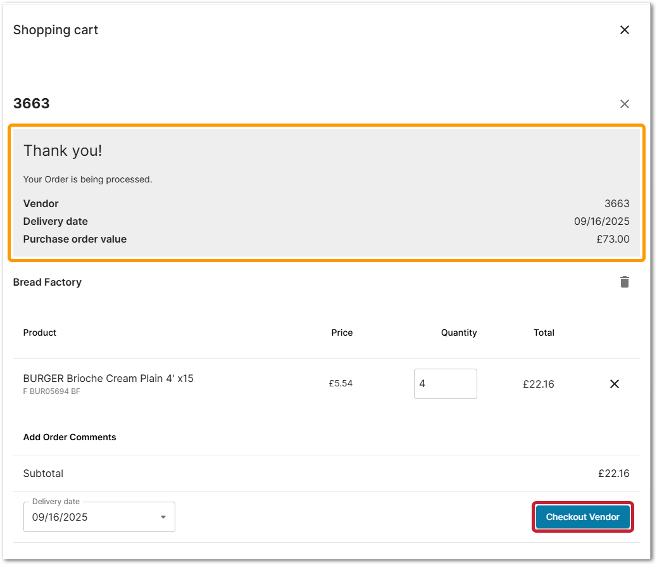Image resolution: width=657 pixels, height=565 pixels.
Task: Click the quantity field showing 4
Action: pos(445,384)
